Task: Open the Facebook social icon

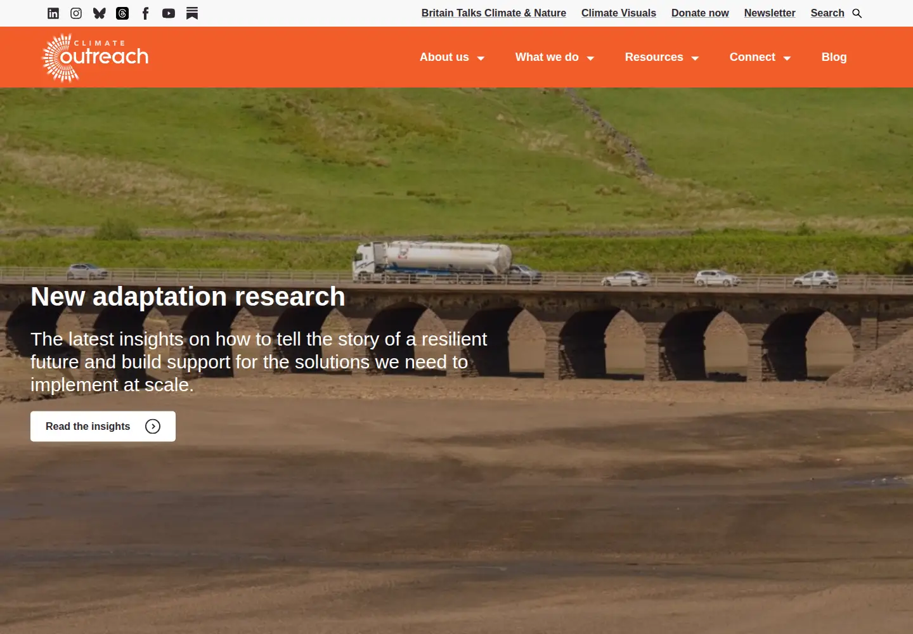Action: [145, 13]
